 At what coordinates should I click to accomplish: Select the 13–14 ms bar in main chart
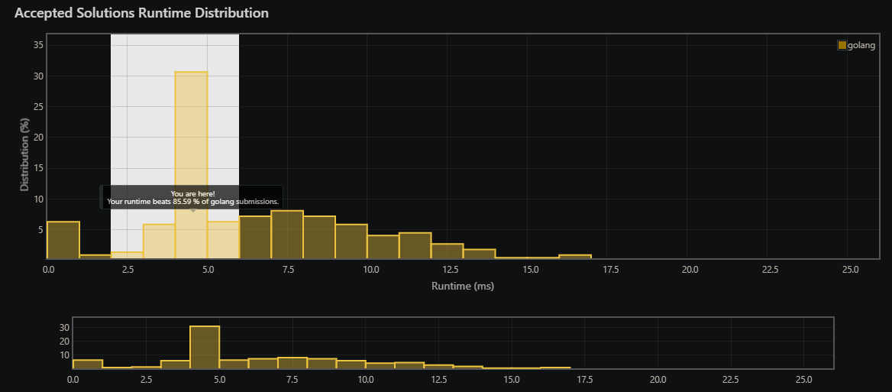click(x=480, y=254)
